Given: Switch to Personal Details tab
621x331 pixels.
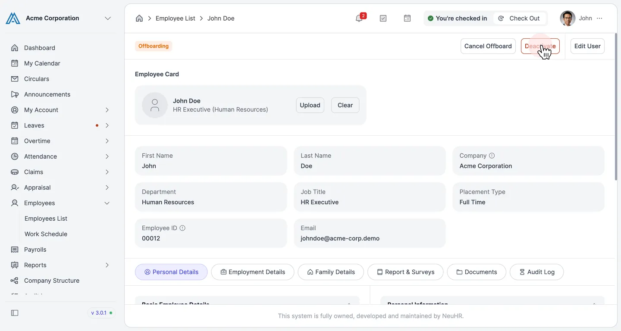Looking at the screenshot, I should [x=171, y=272].
